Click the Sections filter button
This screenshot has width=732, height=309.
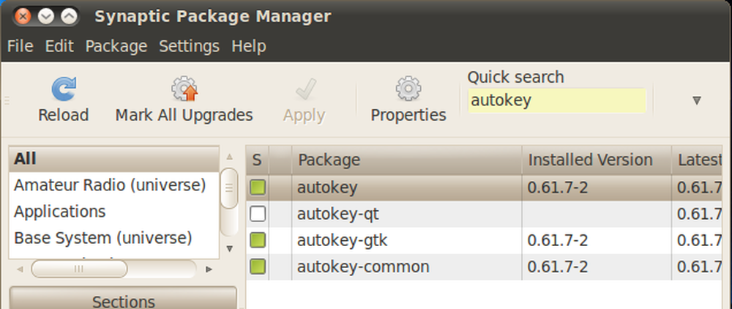coord(123,299)
